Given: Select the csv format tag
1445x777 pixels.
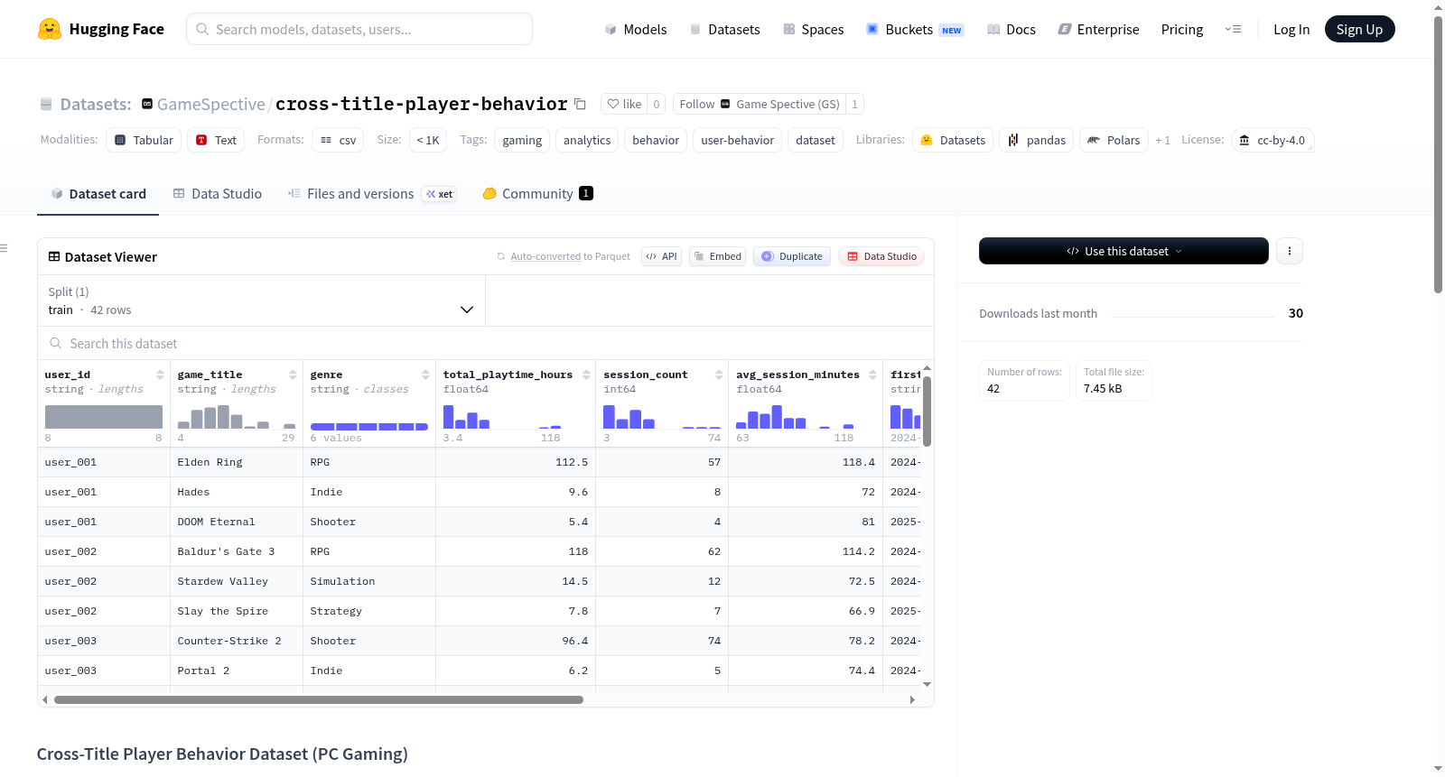Looking at the screenshot, I should (x=339, y=140).
